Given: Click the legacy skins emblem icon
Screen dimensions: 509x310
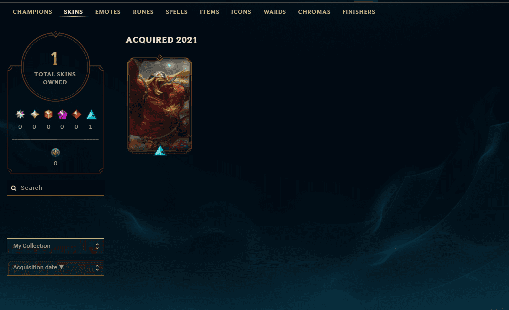Looking at the screenshot, I should [56, 153].
